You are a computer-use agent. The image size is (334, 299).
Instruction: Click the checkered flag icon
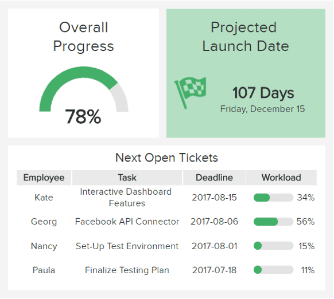pyautogui.click(x=191, y=93)
